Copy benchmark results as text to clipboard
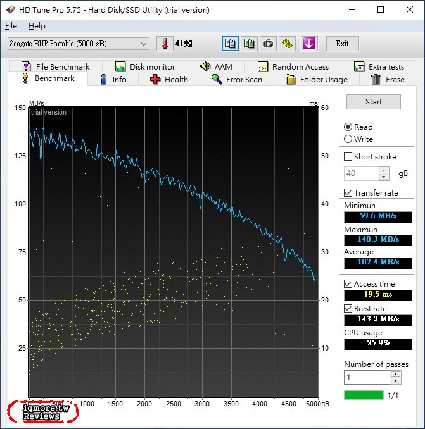This screenshot has height=429, width=425. tap(231, 44)
